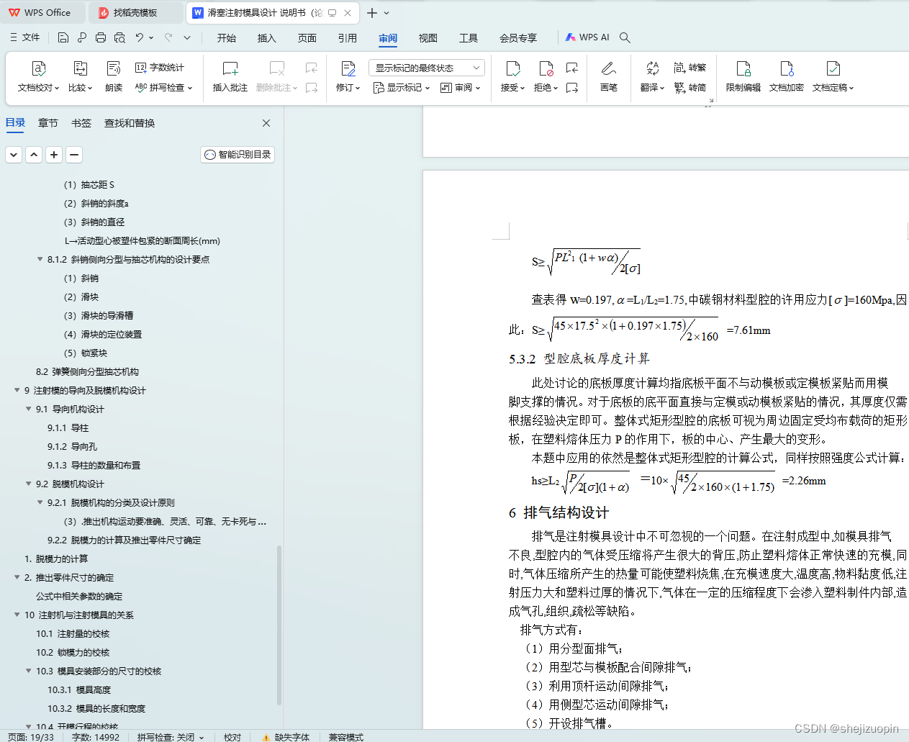
Task: Close the navigation pane with X
Action: coord(266,123)
